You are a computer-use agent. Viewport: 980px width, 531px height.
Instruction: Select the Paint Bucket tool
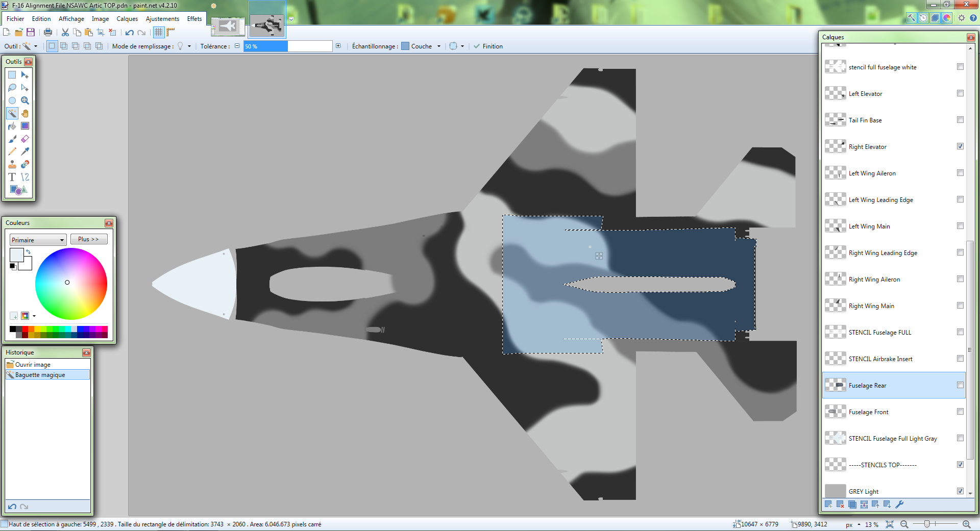coord(12,126)
